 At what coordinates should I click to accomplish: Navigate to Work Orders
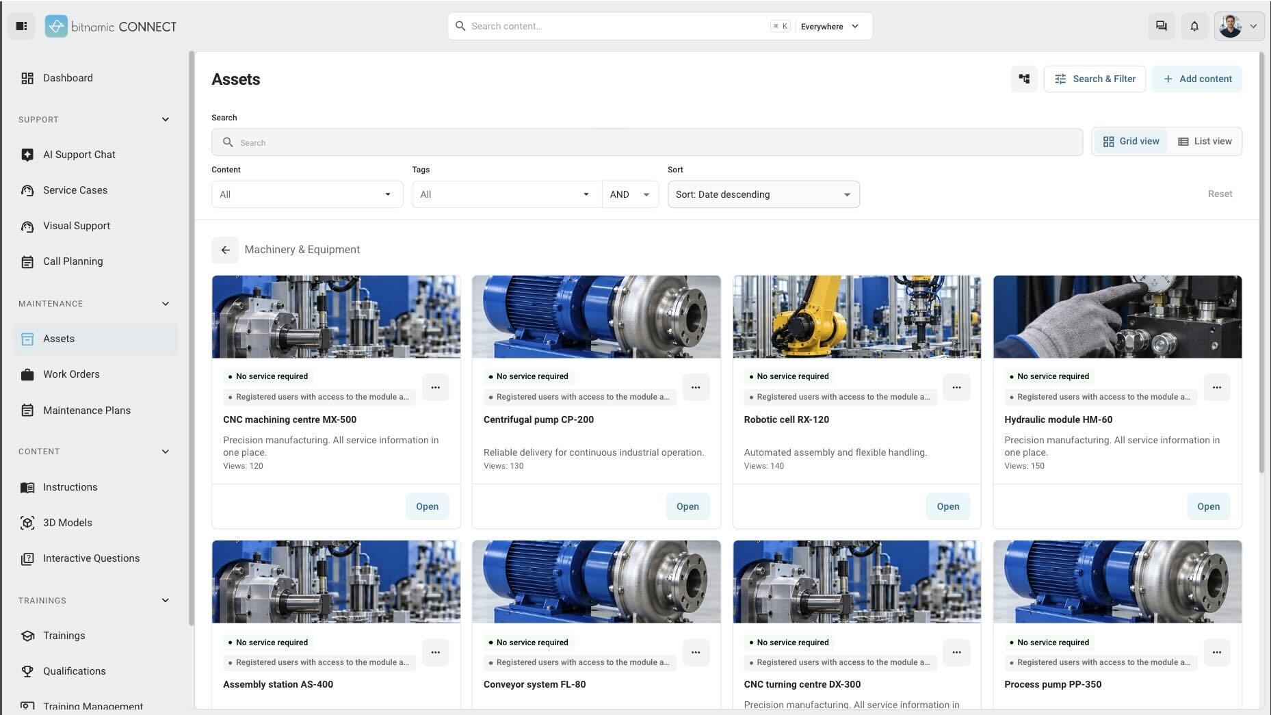coord(96,374)
